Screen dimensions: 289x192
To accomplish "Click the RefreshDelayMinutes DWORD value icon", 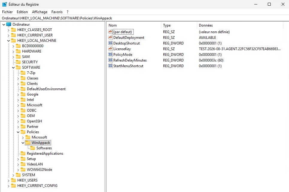I will pyautogui.click(x=110, y=60).
